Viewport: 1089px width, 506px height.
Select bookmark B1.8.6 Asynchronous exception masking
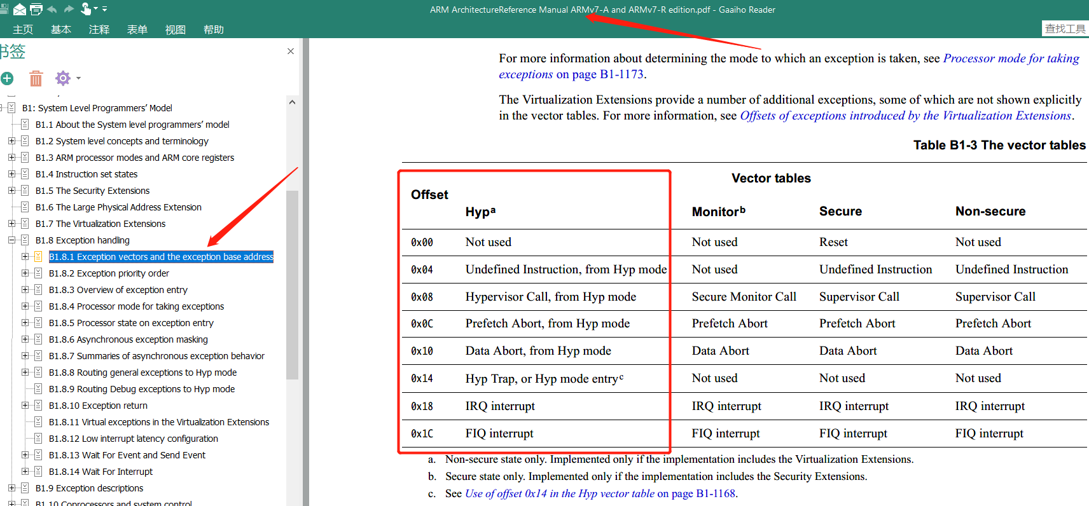[x=128, y=339]
